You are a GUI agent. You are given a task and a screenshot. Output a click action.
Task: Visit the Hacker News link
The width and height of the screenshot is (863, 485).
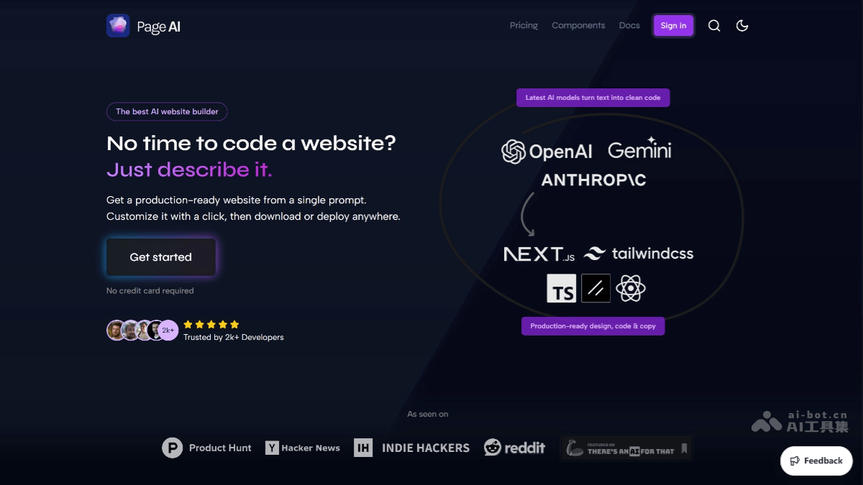point(303,448)
